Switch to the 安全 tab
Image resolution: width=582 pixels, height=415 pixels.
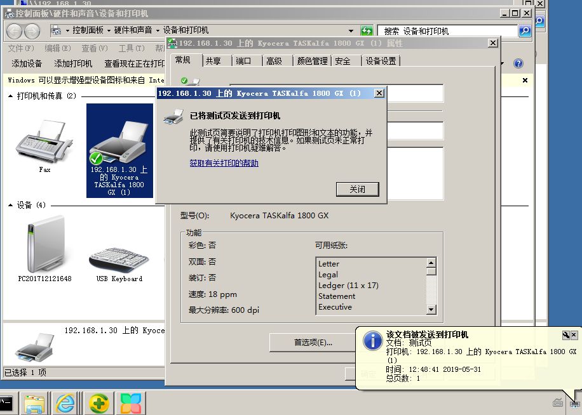(342, 61)
